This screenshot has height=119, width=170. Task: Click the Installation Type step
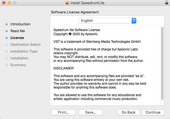24,51
